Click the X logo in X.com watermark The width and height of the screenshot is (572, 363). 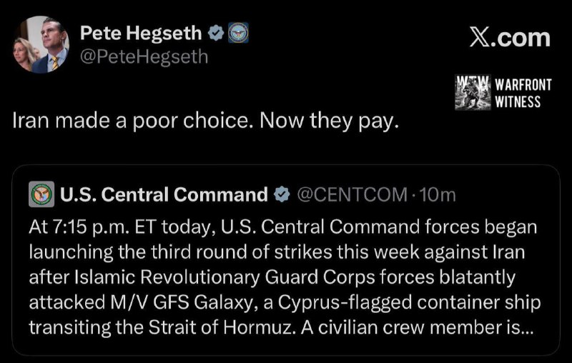(479, 38)
